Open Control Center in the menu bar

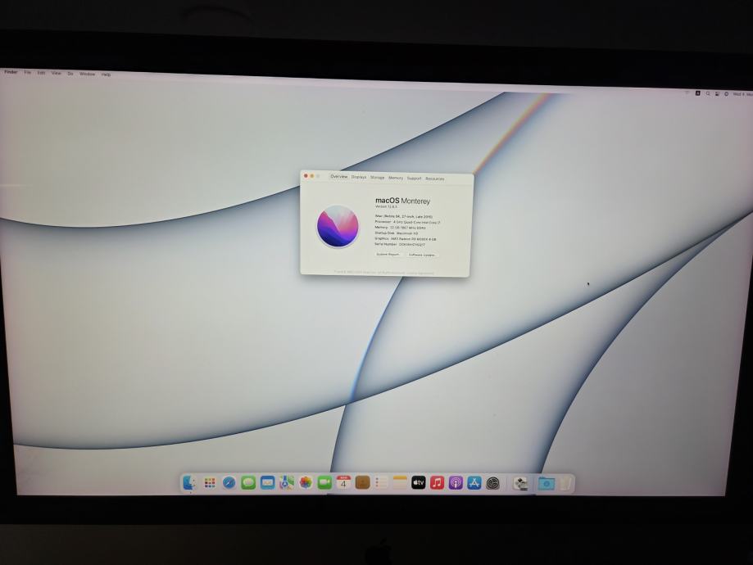pyautogui.click(x=718, y=93)
